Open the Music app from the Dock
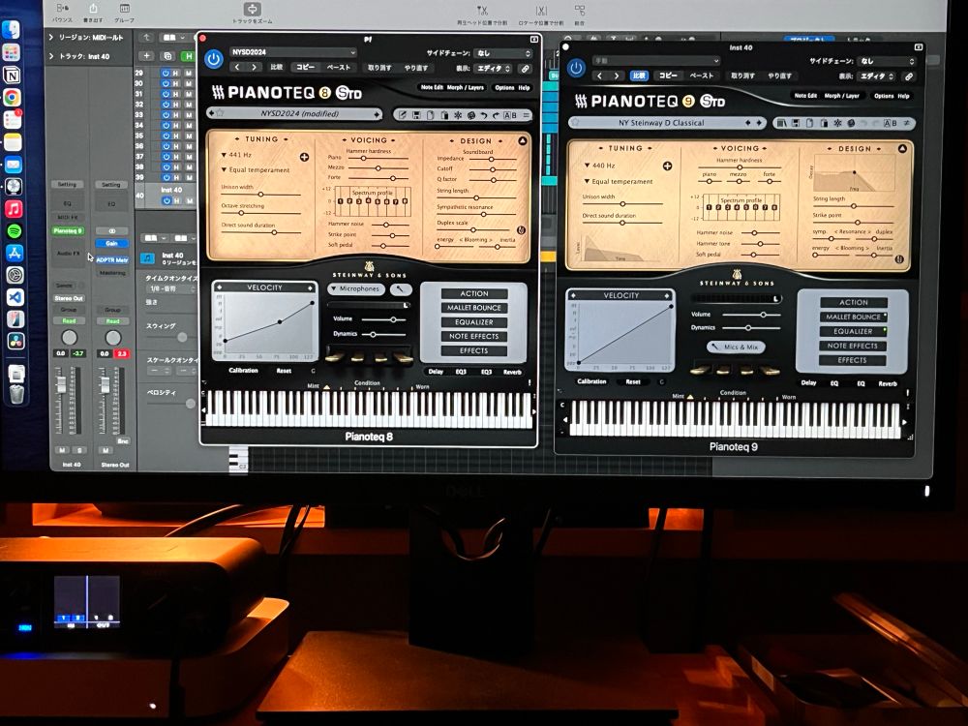Viewport: 968px width, 726px height. click(x=14, y=209)
